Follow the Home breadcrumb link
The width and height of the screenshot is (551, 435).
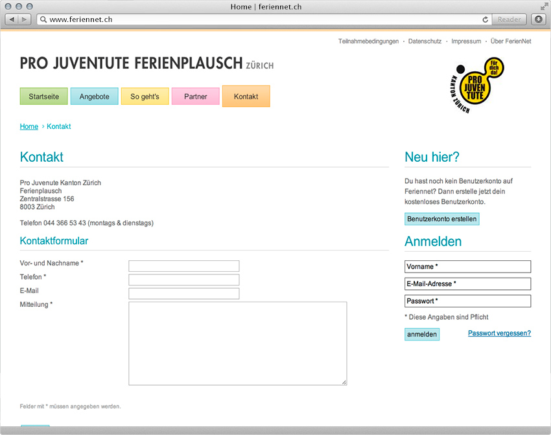tap(29, 126)
